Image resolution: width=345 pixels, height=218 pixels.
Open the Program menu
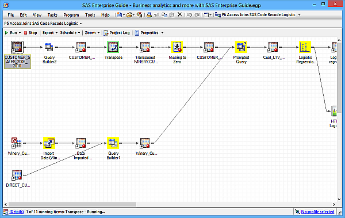[71, 15]
